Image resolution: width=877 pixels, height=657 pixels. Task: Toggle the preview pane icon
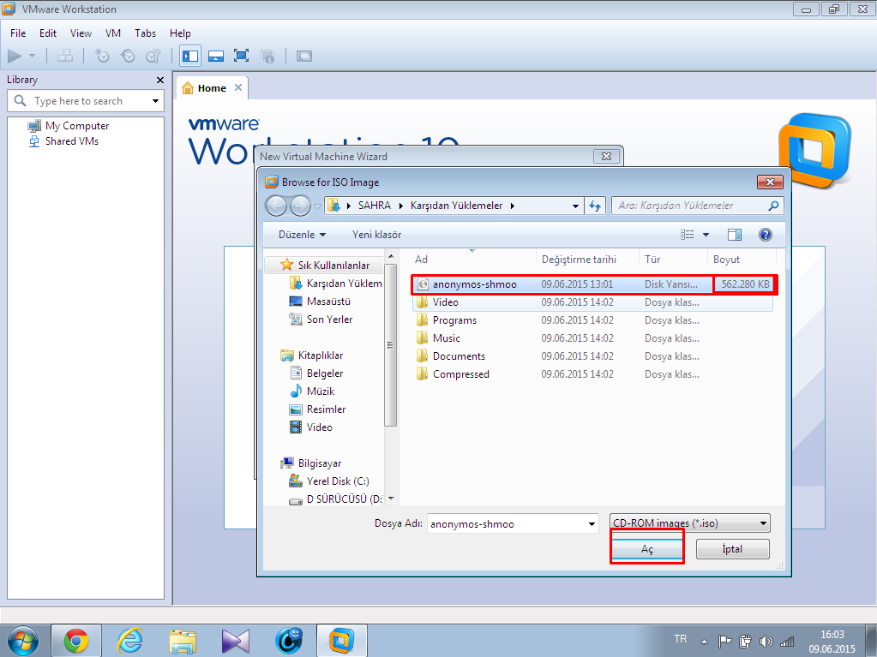click(735, 235)
